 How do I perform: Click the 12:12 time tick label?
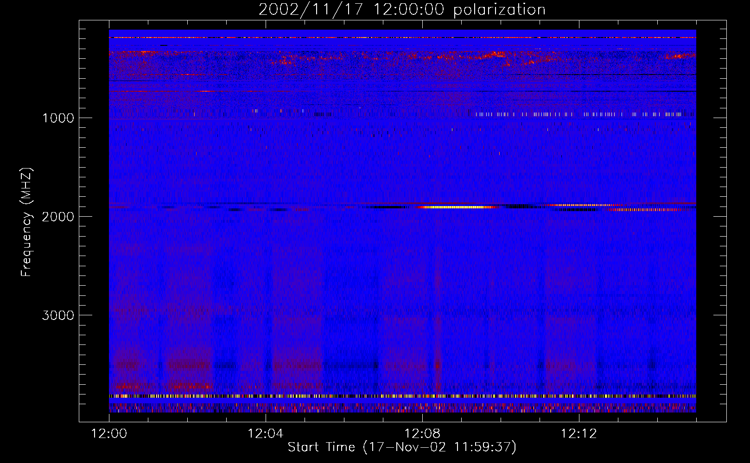pyautogui.click(x=579, y=434)
